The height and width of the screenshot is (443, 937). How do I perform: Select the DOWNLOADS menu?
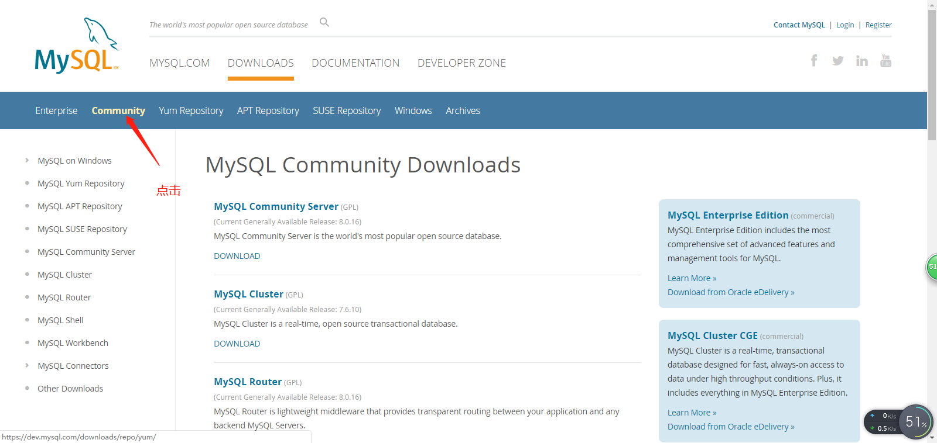pos(261,63)
